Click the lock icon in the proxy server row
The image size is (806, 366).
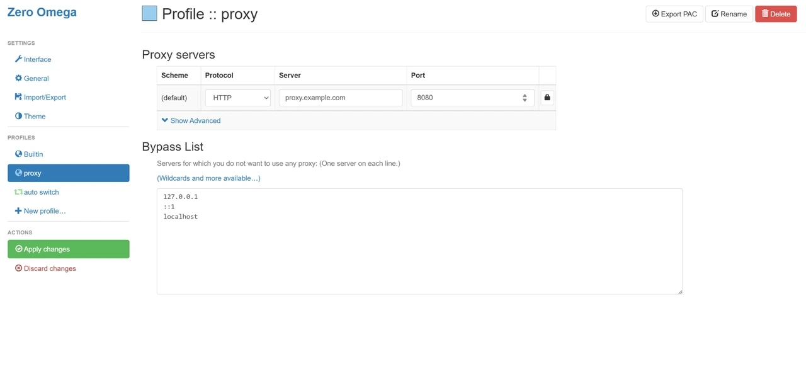[547, 97]
